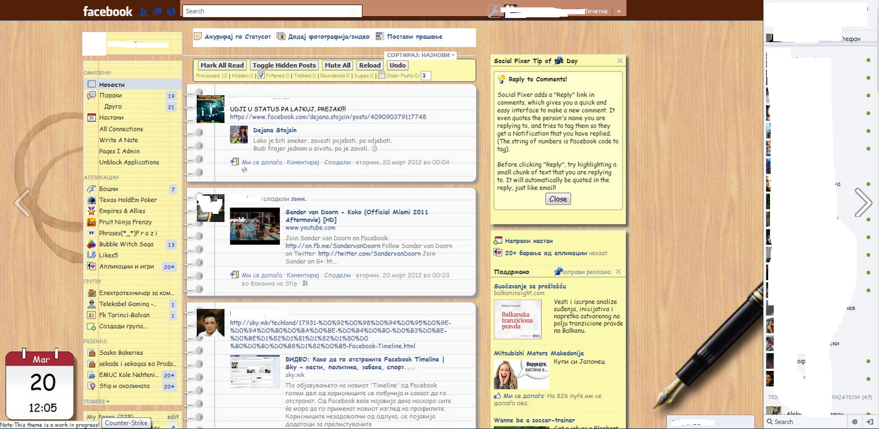Open Pages I Admin in the sidebar
Viewport: 879px width, 429px height.
click(119, 151)
